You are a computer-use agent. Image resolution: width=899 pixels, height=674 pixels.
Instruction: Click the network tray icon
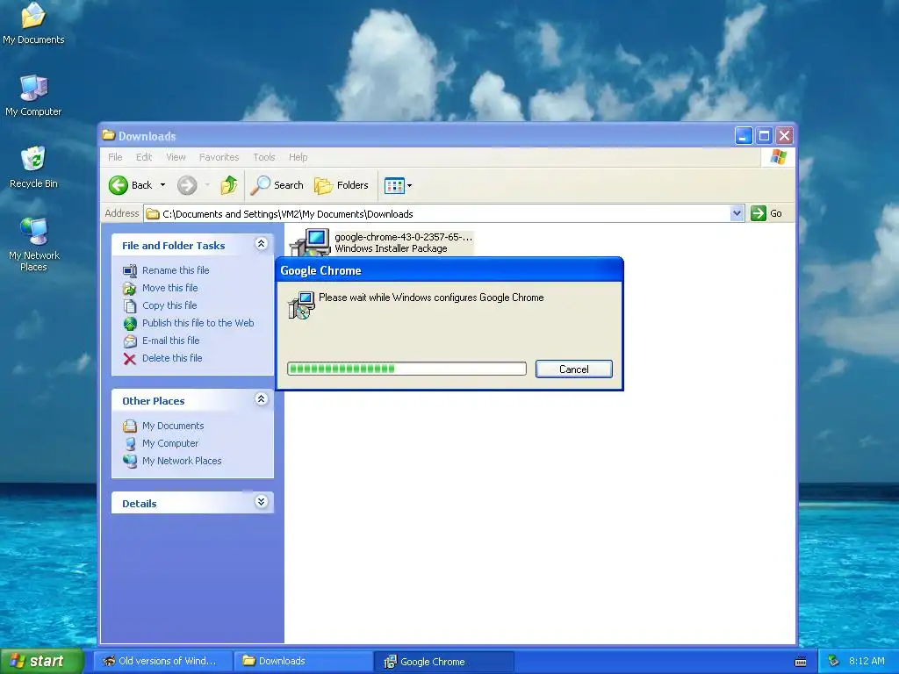[x=834, y=661]
